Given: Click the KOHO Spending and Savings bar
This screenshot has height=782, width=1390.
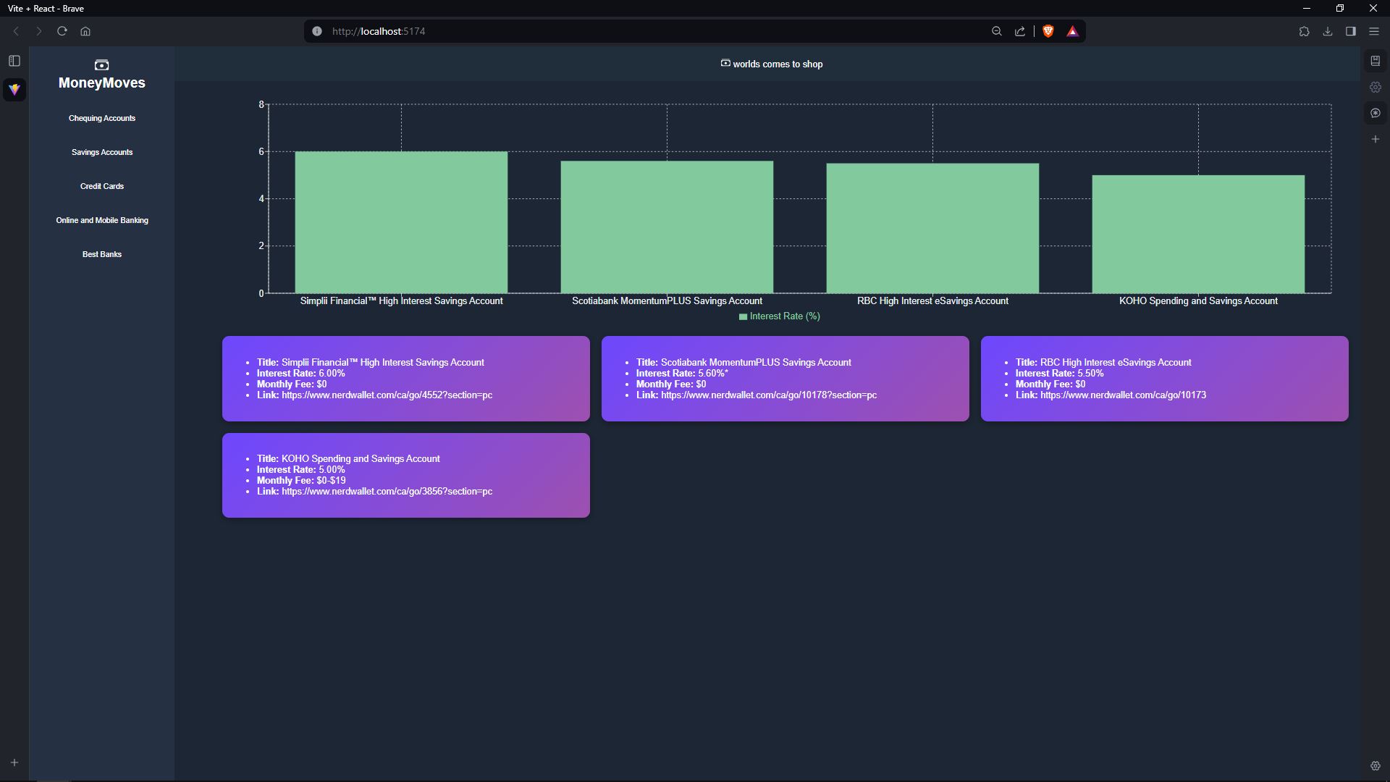Looking at the screenshot, I should (1197, 234).
